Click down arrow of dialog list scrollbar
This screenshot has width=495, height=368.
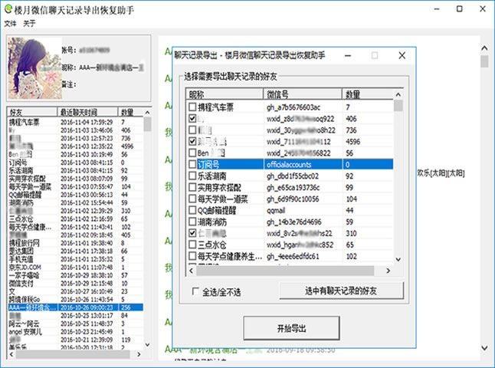398,260
